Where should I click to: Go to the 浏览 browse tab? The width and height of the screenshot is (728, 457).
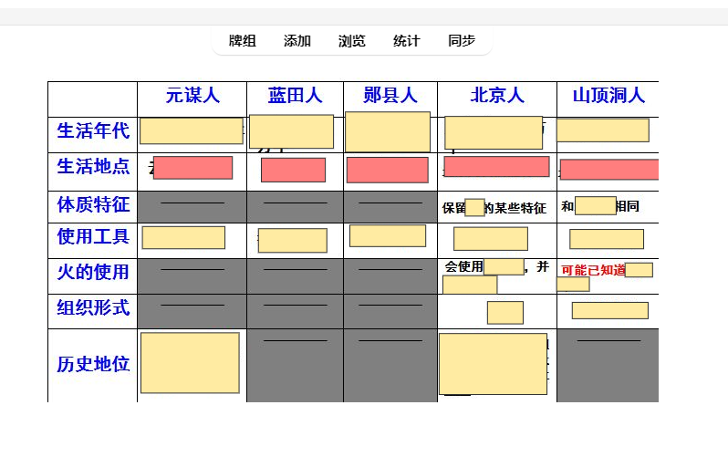[352, 41]
